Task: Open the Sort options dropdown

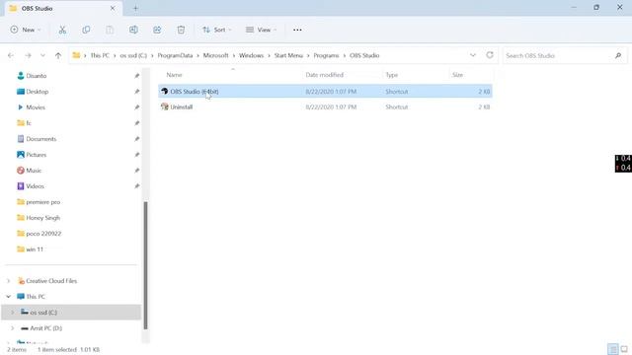Action: 217,30
